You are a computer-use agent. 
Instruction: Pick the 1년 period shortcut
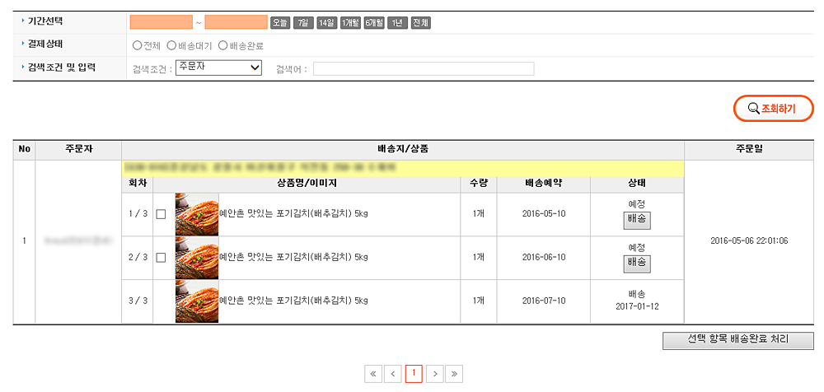pyautogui.click(x=398, y=22)
